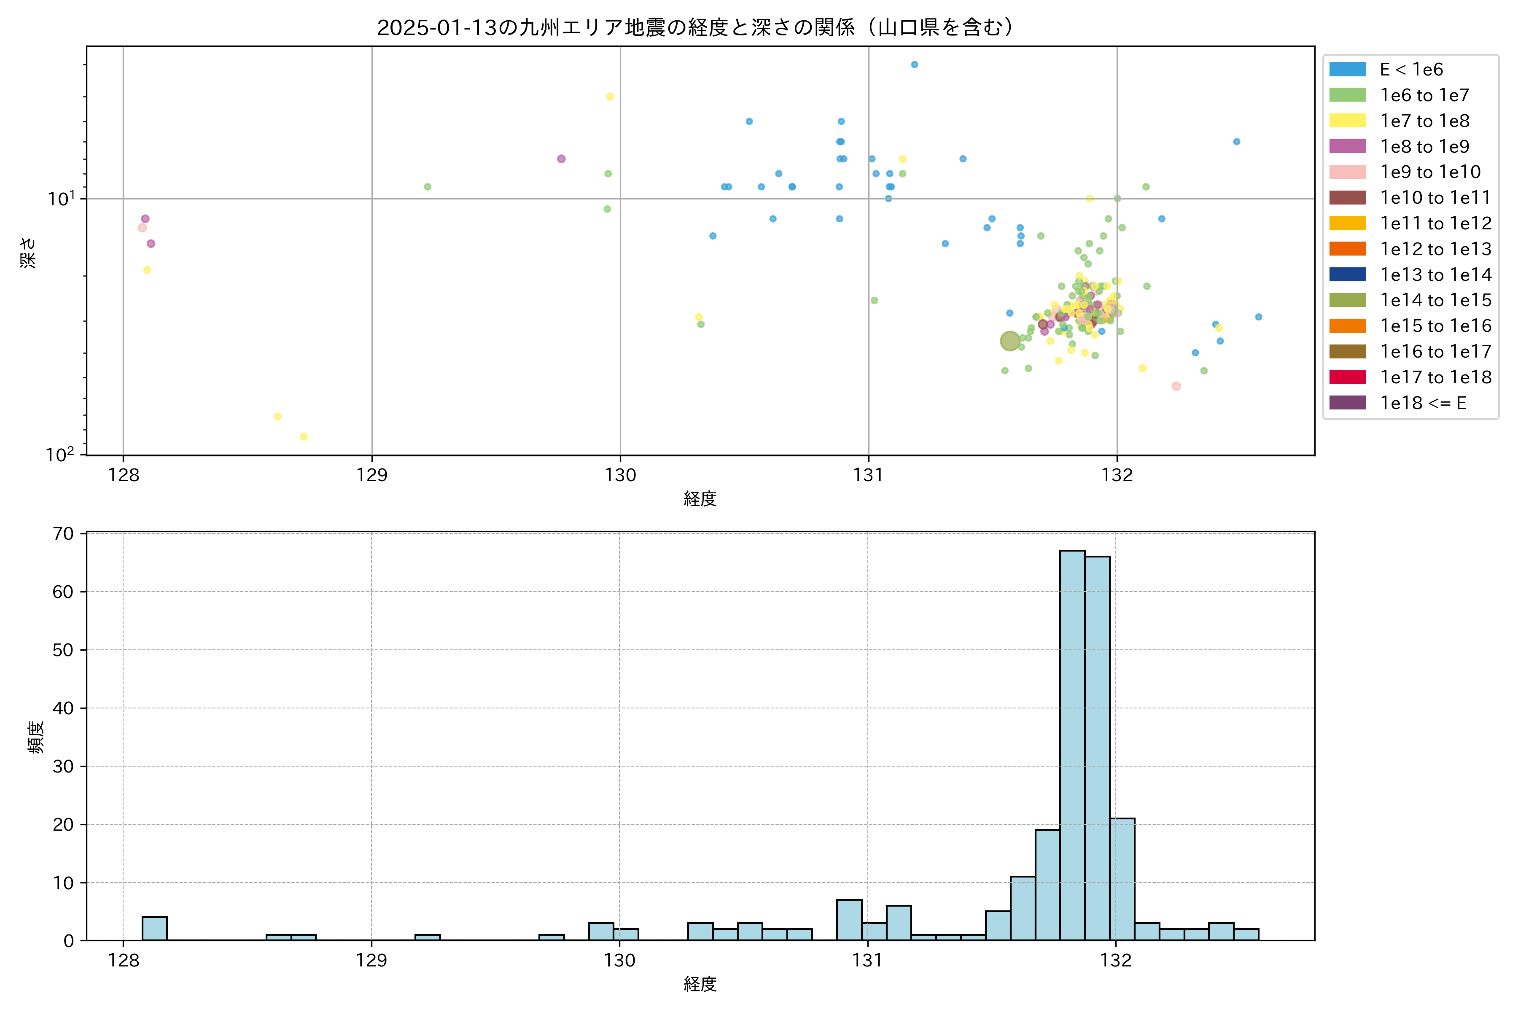The height and width of the screenshot is (1012, 1518).
Task: Click the pink 1e9 to 1e10 legend swatch
Action: [1347, 172]
